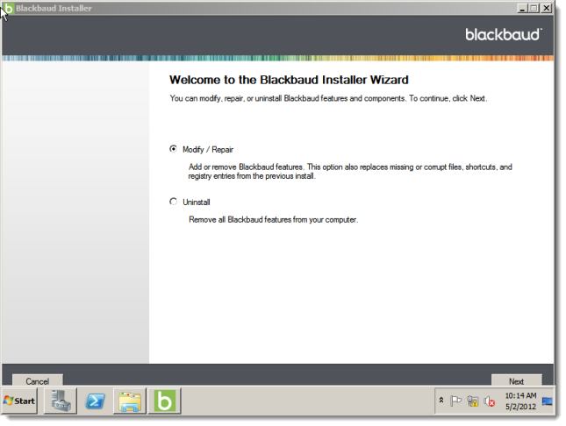Open Windows Explorer folder icon in taskbar
Viewport: 566px width, 426px height.
click(130, 401)
